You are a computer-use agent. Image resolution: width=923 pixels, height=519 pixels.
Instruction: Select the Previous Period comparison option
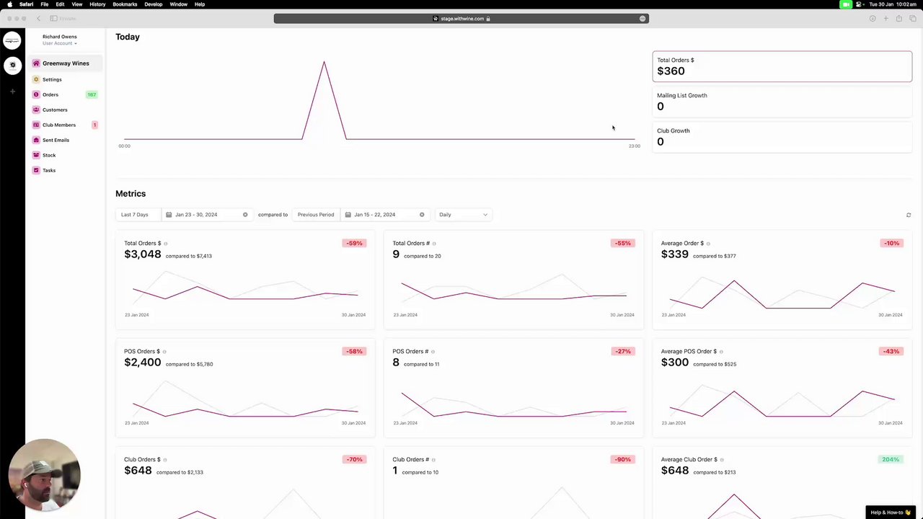point(316,215)
